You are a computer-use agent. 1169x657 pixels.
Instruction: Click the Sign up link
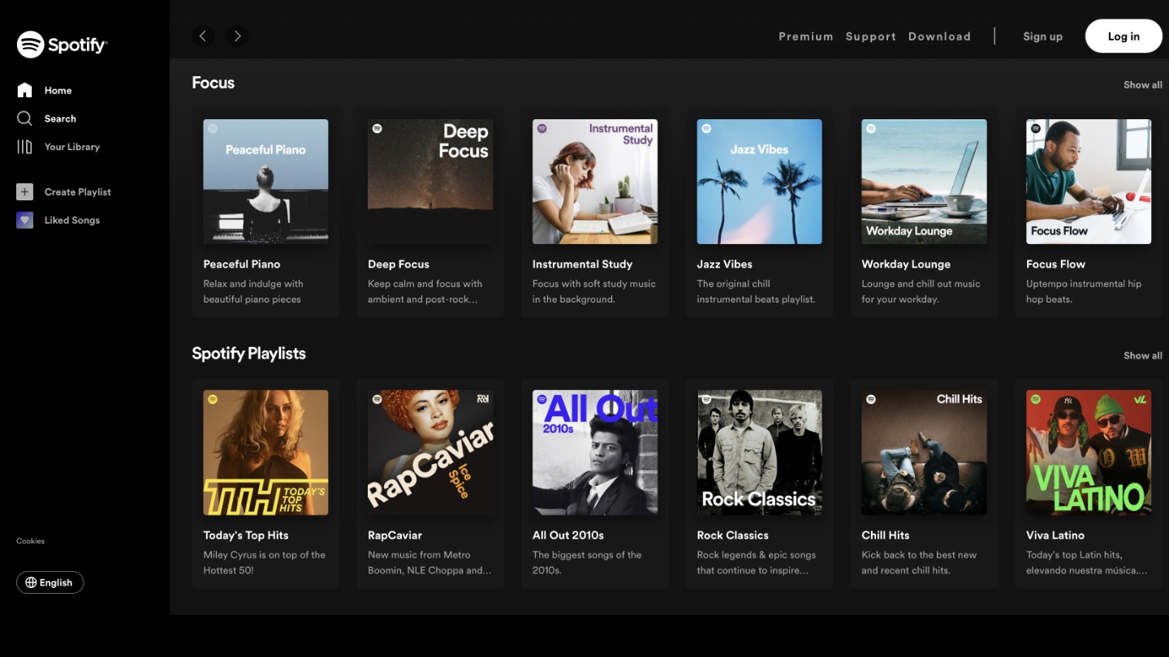pos(1043,36)
